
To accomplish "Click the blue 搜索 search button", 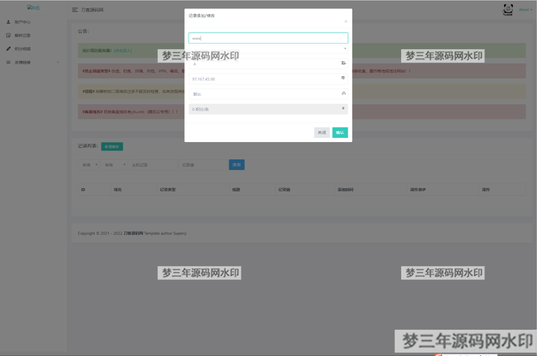I will pos(237,165).
